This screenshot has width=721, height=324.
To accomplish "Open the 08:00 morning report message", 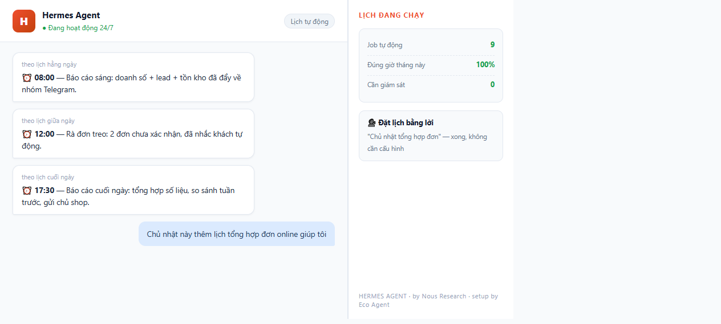I will point(133,77).
